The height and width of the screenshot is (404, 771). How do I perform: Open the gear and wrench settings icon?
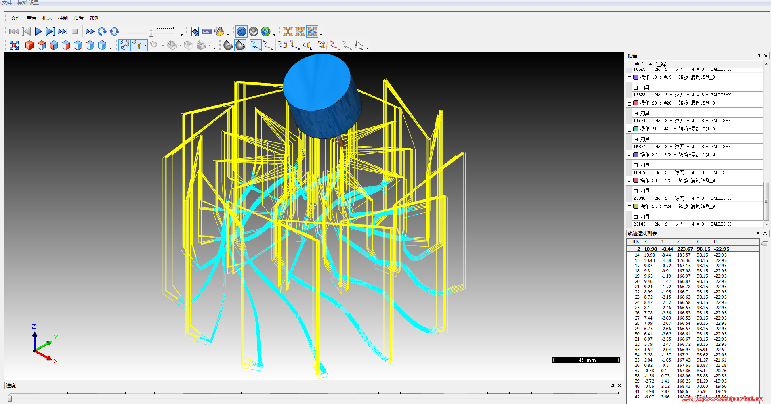(219, 31)
